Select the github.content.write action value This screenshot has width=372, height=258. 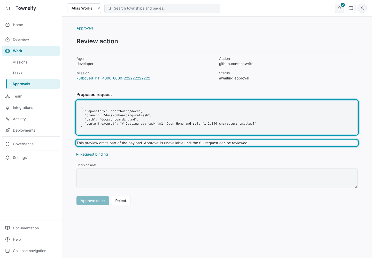pyautogui.click(x=236, y=64)
